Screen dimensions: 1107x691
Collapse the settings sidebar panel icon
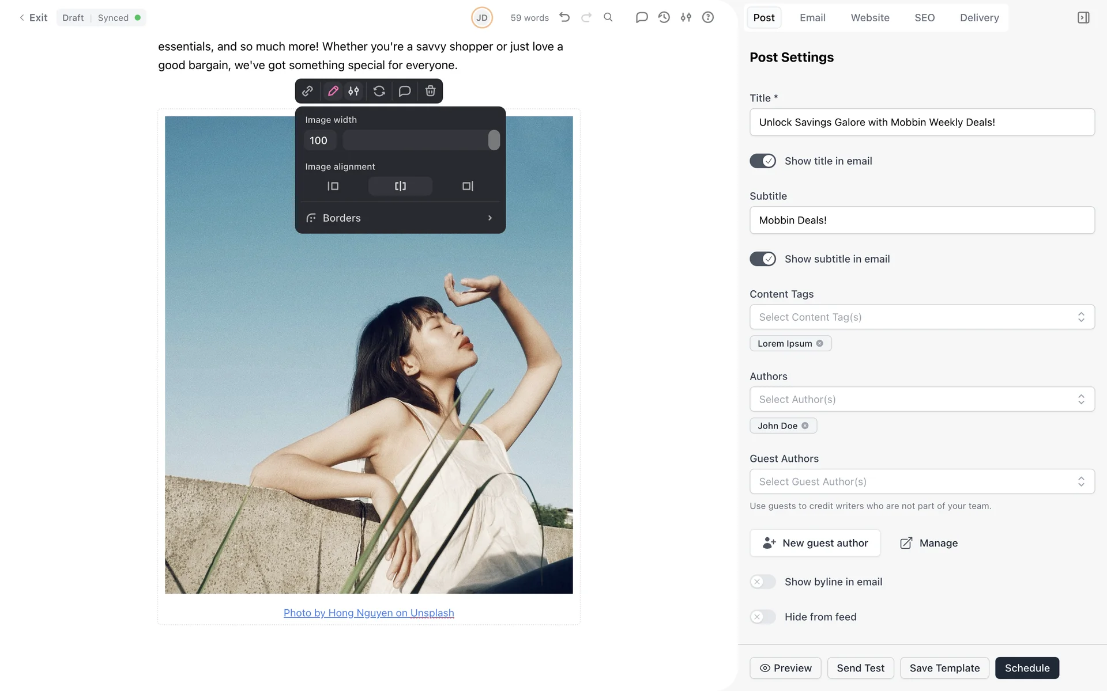1083,17
